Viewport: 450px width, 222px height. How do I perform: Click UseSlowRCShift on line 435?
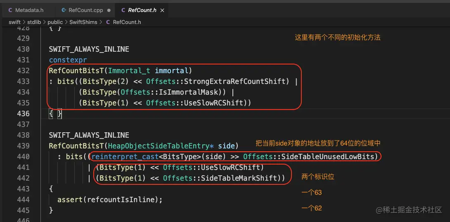214,103
